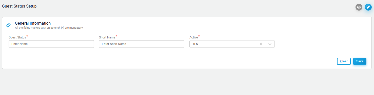Screen dimensions: 374x95
Task: Select the YES value in Active field
Action: point(195,44)
